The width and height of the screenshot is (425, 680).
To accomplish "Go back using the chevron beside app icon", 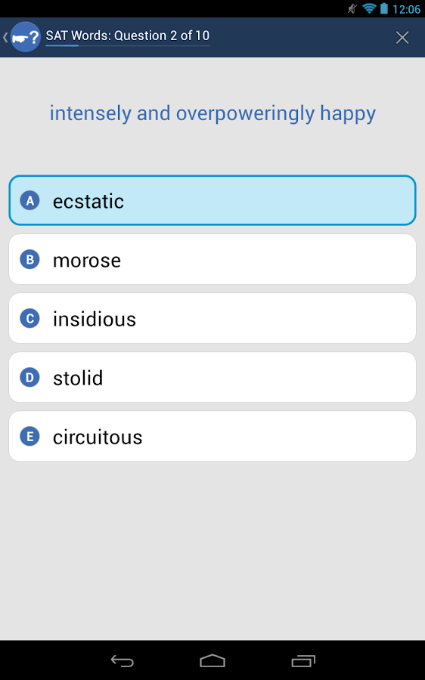I will coord(5,37).
